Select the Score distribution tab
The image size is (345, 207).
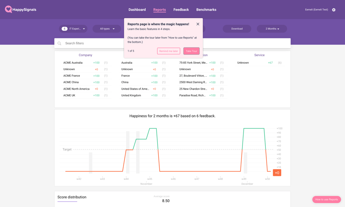tap(72, 197)
